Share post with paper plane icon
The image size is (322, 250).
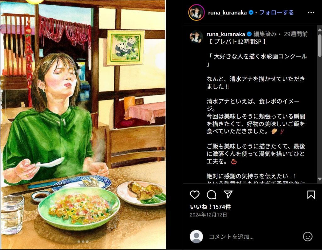click(228, 194)
